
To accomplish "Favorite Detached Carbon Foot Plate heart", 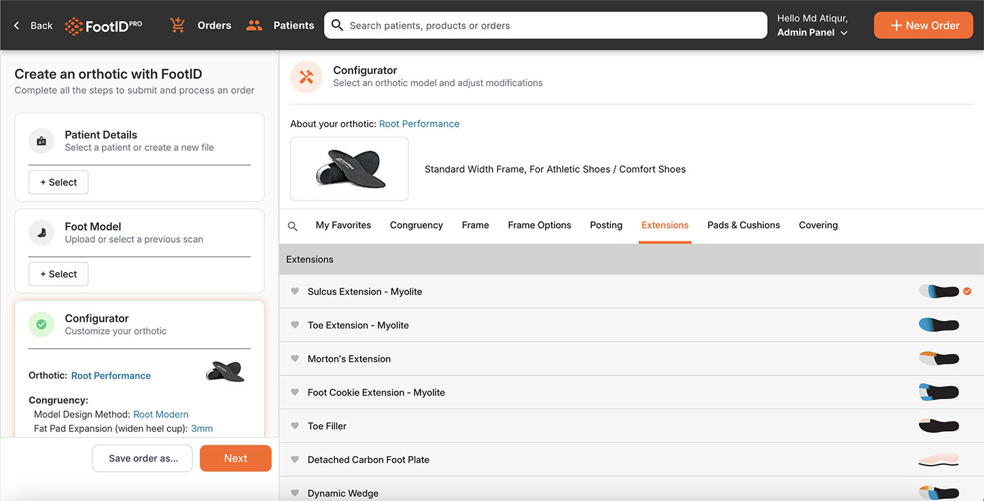I will pyautogui.click(x=295, y=460).
